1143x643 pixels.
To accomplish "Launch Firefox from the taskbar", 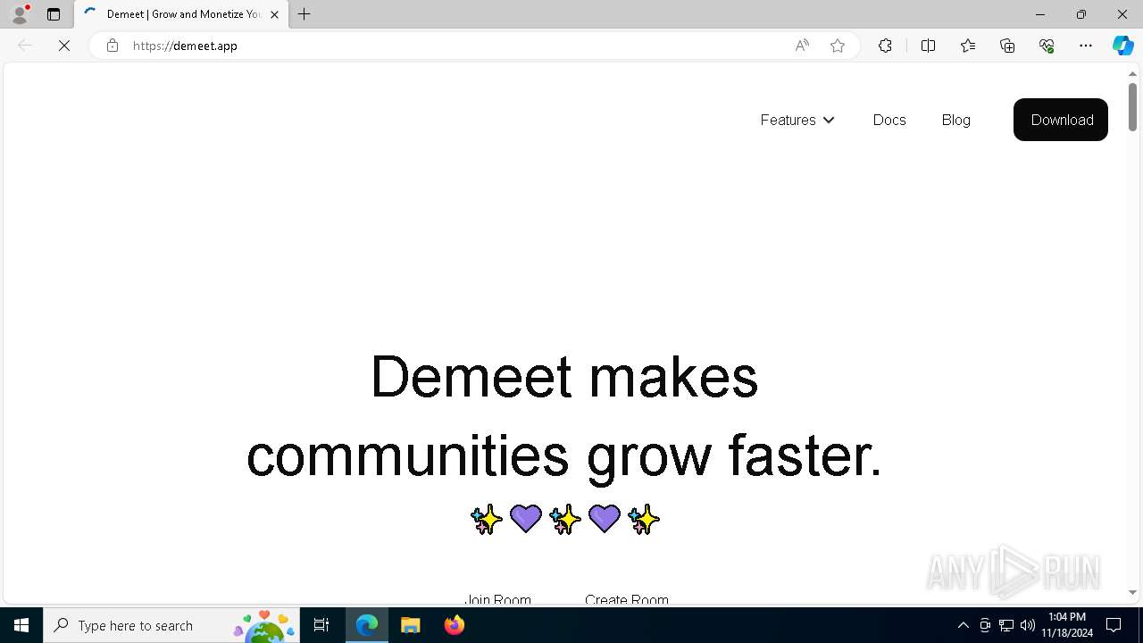I will 454,625.
